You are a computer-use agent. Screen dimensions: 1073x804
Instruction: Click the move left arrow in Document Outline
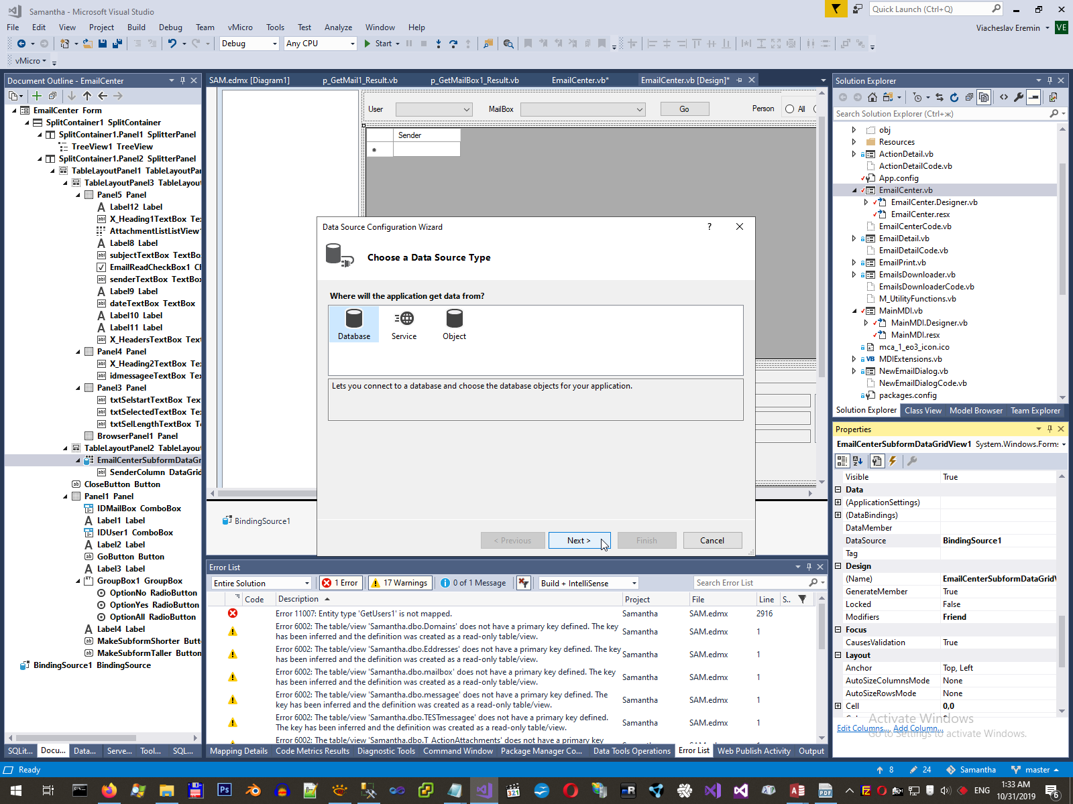point(103,96)
